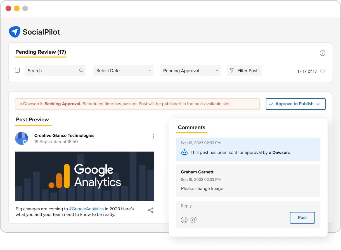Open the Google Analytics post image
The height and width of the screenshot is (250, 341).
coord(85,176)
